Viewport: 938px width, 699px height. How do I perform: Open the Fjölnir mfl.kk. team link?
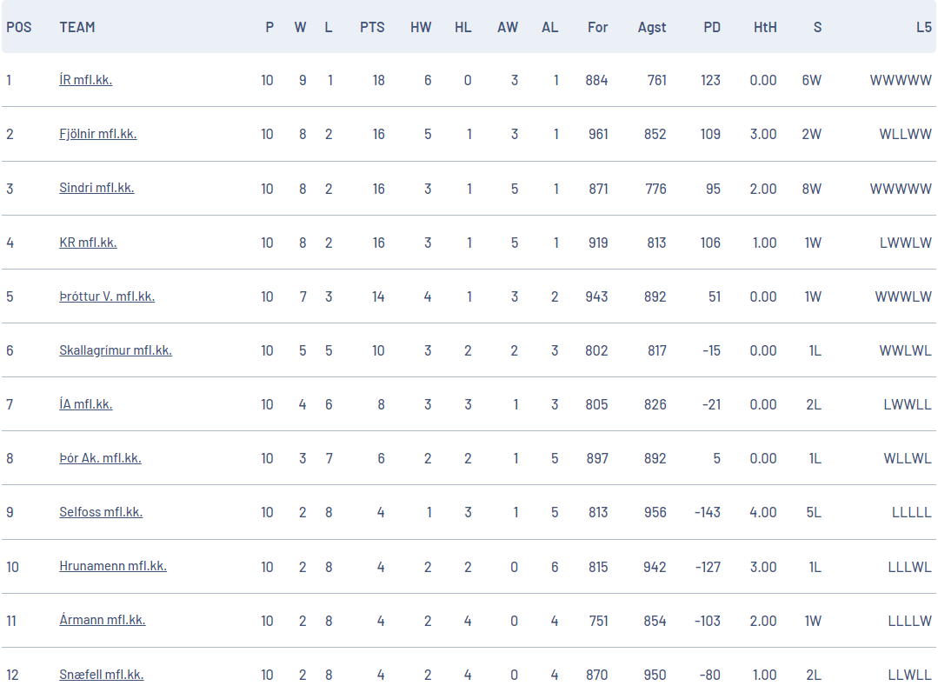[98, 134]
